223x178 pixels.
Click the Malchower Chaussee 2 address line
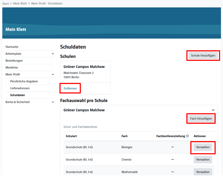click(78, 73)
